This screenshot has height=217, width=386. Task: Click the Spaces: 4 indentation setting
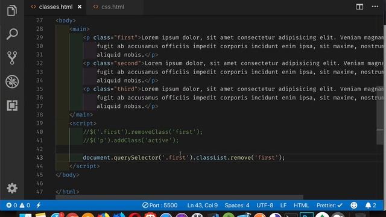point(237,205)
